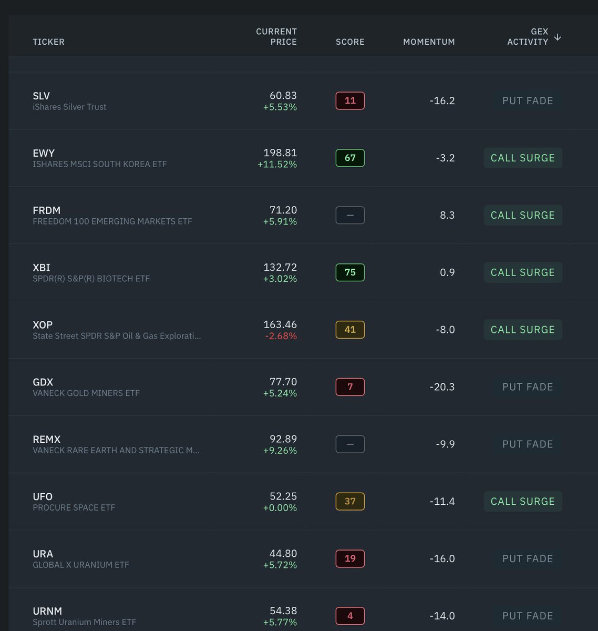Image resolution: width=598 pixels, height=631 pixels.
Task: Click URNM price 54.38
Action: point(283,612)
